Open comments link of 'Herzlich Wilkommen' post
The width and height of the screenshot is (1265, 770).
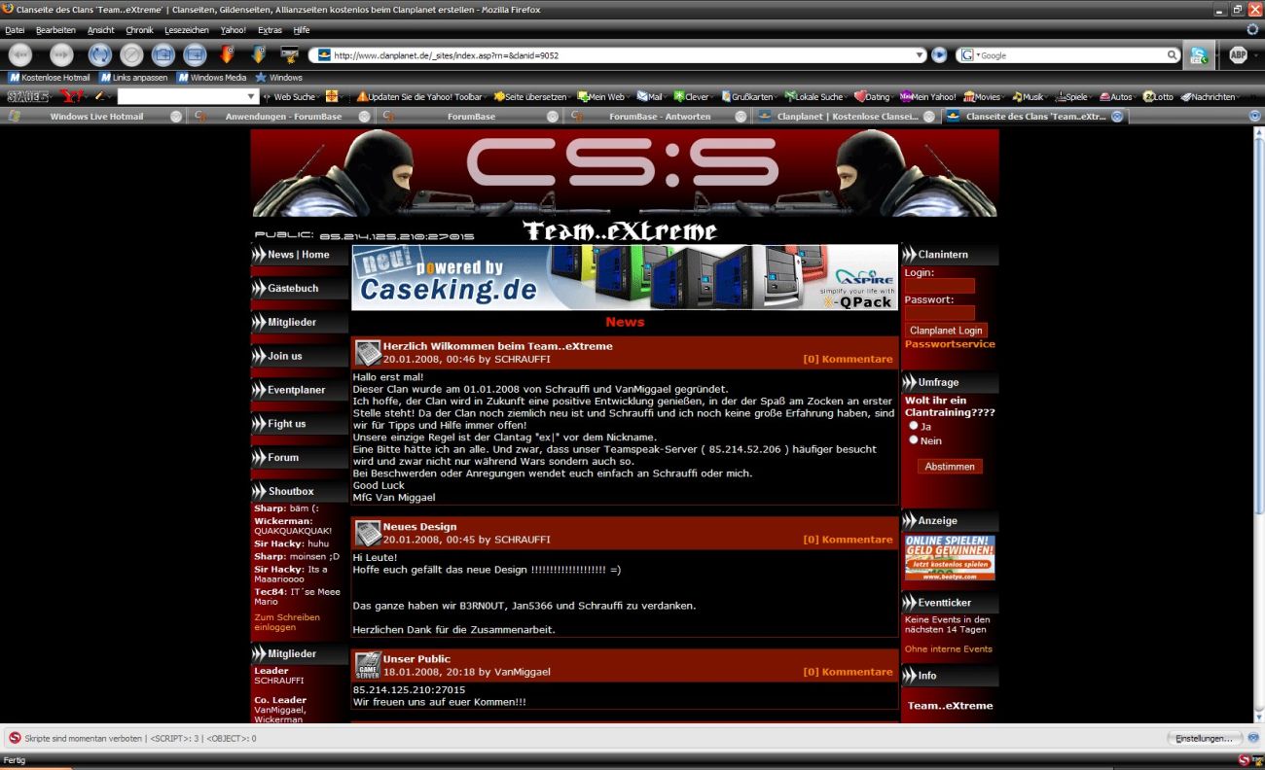click(x=848, y=359)
